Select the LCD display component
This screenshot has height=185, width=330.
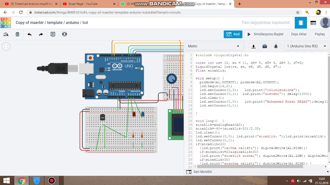pos(176,125)
